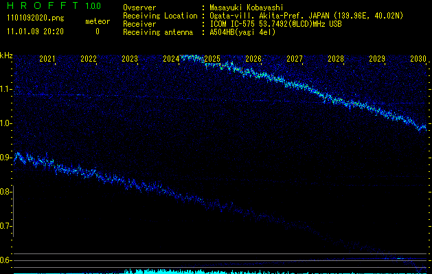Click the HROFFT 1.0.0 title text
The image size is (432, 274).
tap(54, 5)
